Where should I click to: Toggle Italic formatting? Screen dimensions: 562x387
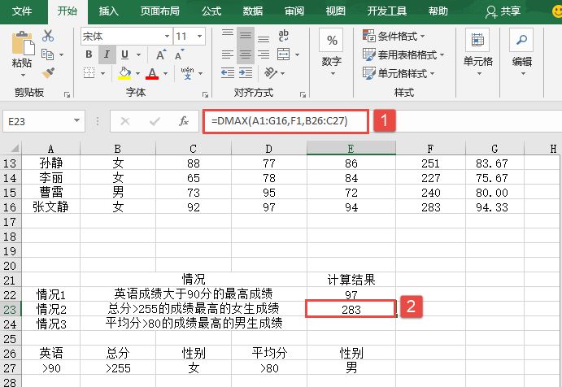click(107, 54)
